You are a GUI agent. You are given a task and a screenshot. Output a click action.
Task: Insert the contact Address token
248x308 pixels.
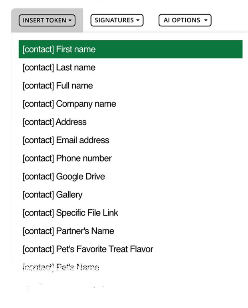click(x=55, y=122)
